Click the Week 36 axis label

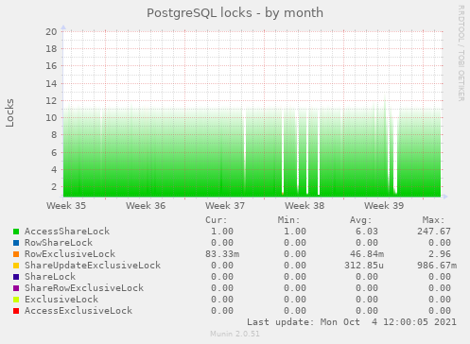146,206
